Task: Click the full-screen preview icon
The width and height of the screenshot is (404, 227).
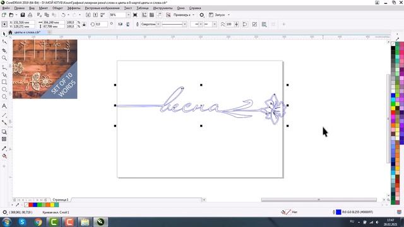Action: point(135,15)
